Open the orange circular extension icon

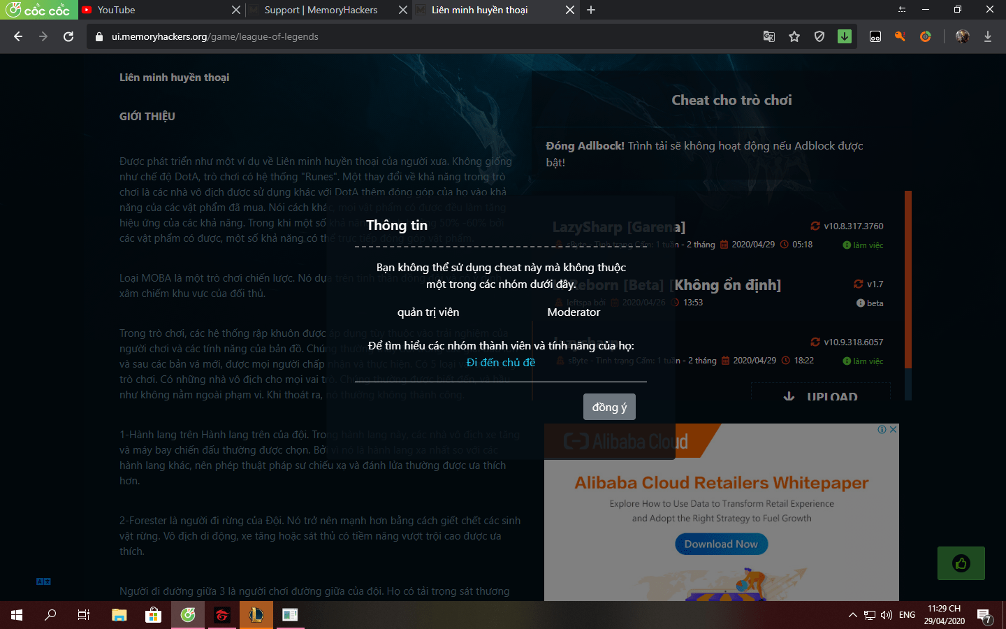pyautogui.click(x=926, y=36)
